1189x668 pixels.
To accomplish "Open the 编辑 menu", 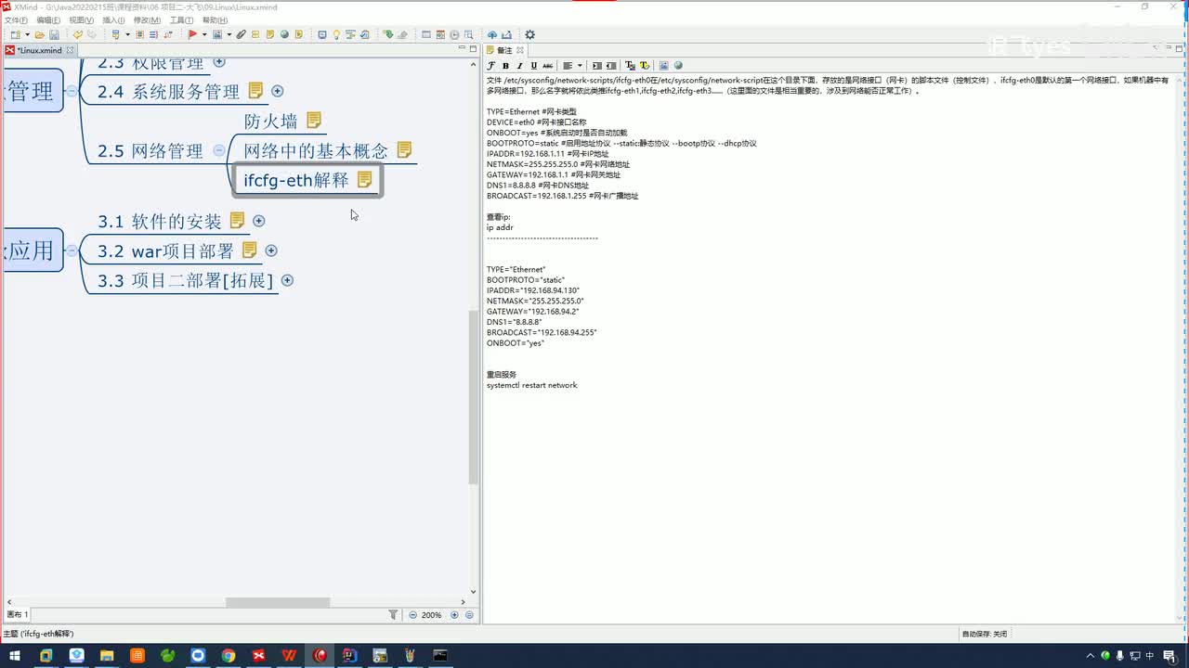I will pos(48,20).
